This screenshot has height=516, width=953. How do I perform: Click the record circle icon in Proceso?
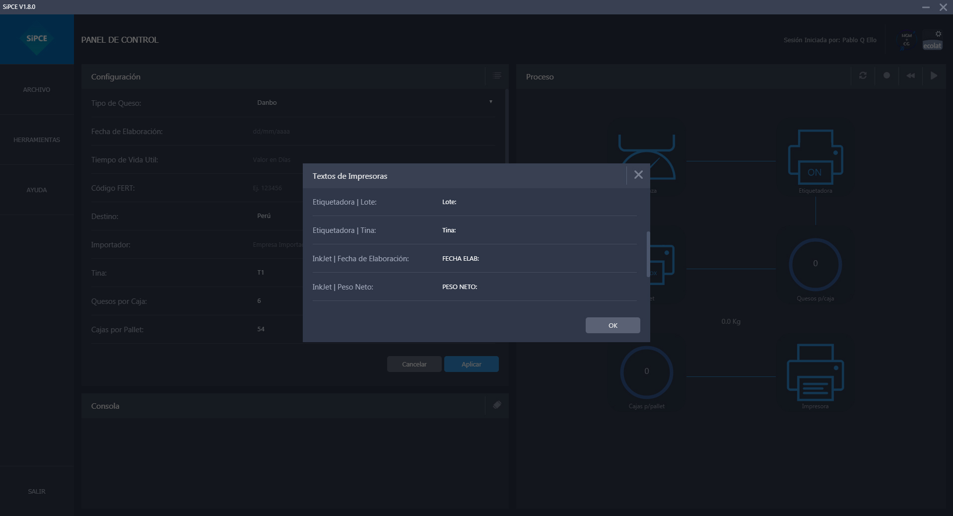[x=886, y=76]
